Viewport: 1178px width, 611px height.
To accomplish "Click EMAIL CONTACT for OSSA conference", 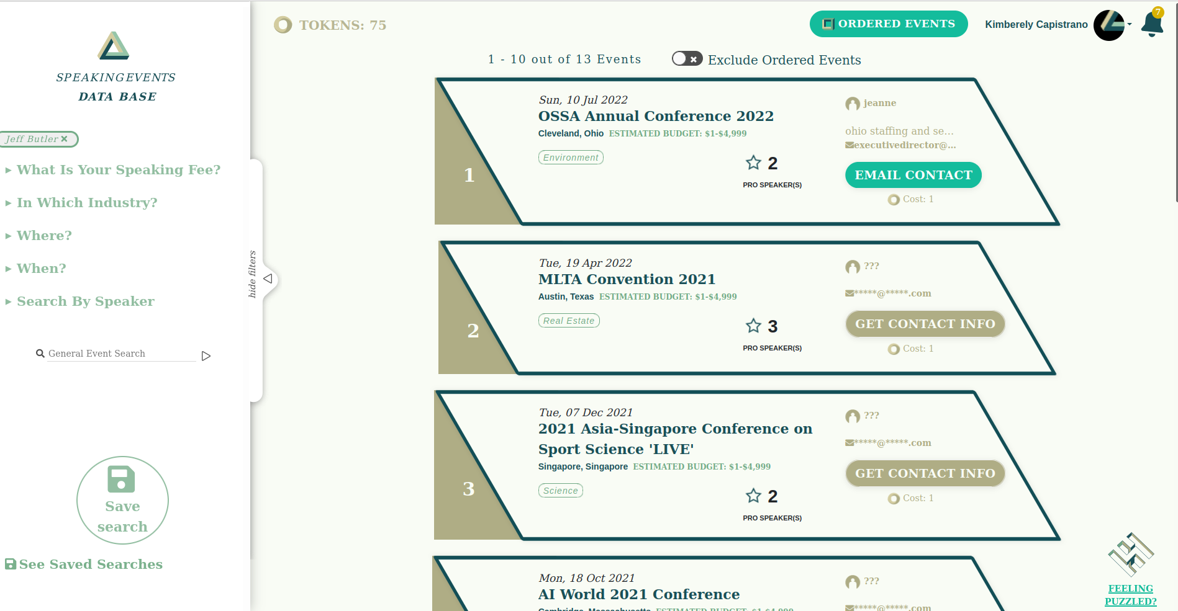I will 913,175.
